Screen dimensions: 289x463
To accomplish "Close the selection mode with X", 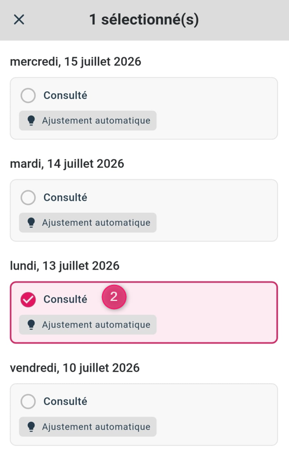I will (19, 20).
